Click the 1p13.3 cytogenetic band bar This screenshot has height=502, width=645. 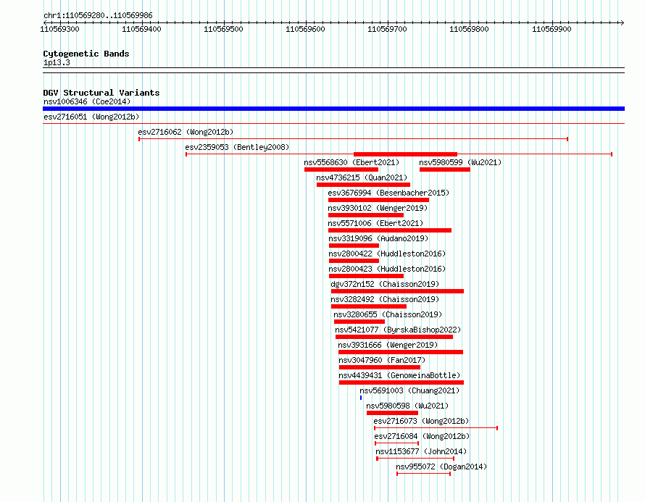click(333, 70)
